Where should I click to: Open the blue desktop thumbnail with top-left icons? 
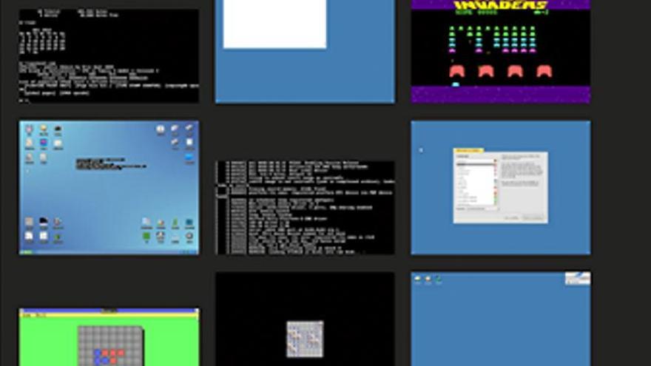click(x=501, y=319)
